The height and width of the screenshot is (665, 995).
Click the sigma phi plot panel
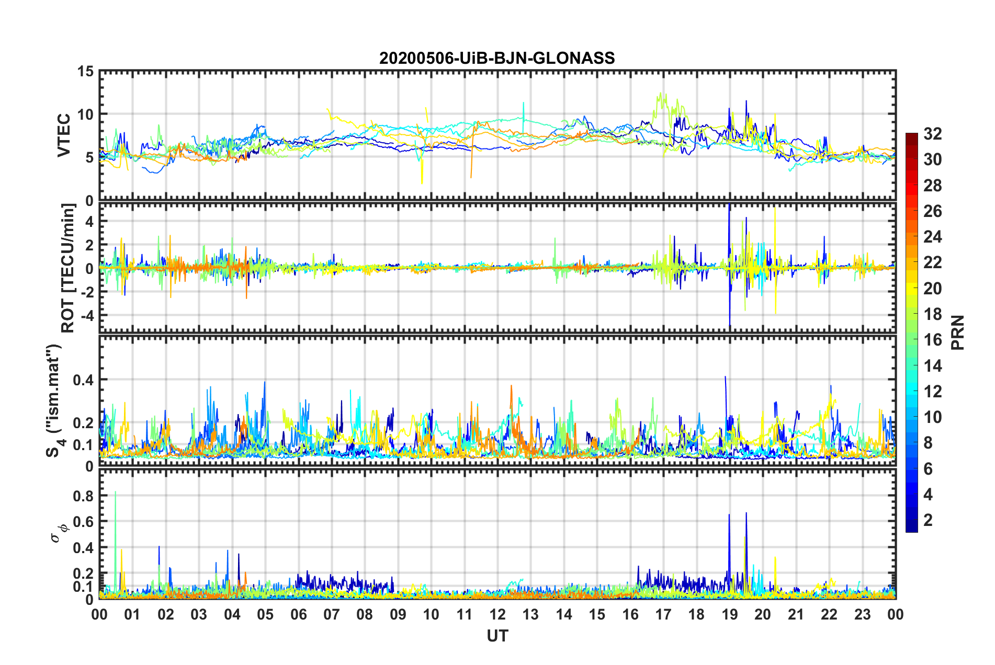497,534
